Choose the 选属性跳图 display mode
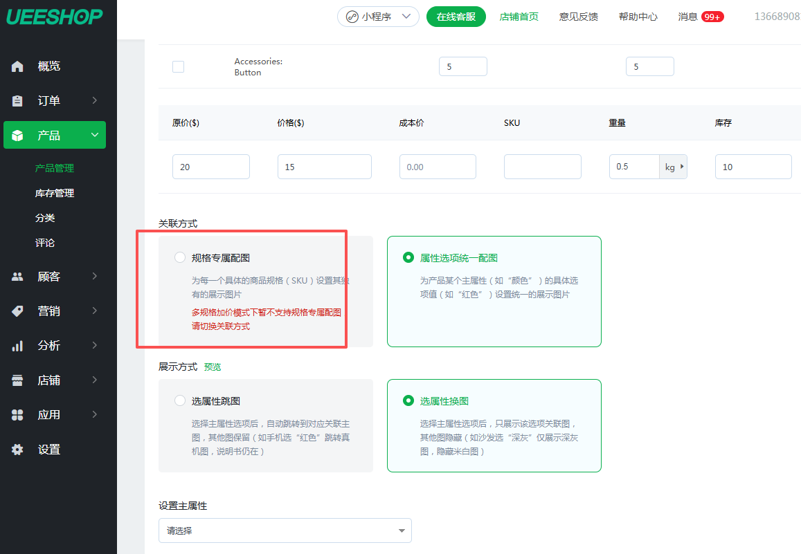Screen dimensions: 801x554 180,401
